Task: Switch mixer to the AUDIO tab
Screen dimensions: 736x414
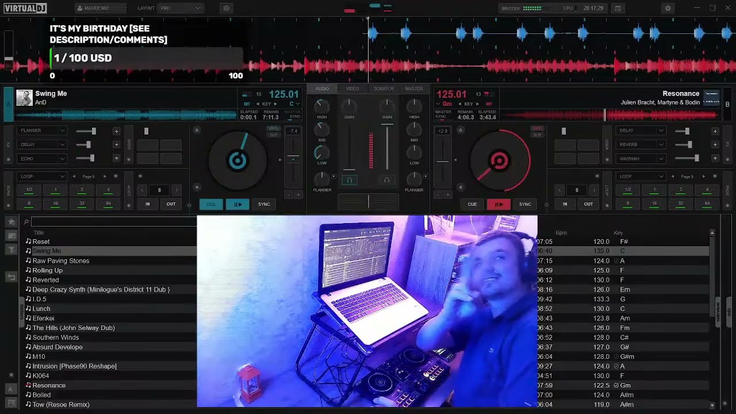Action: [x=322, y=89]
